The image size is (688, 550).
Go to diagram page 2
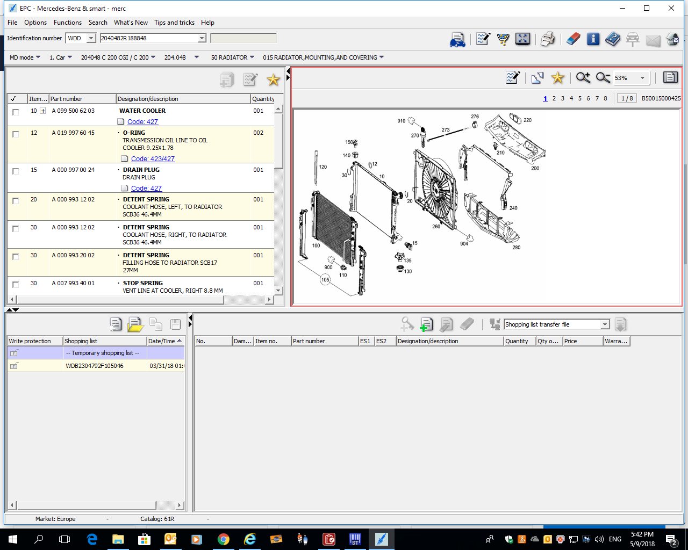click(554, 98)
